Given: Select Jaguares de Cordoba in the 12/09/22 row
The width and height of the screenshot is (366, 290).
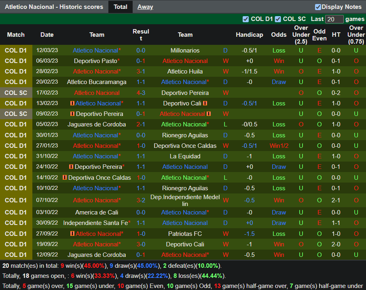Looking at the screenshot, I should (x=97, y=255).
